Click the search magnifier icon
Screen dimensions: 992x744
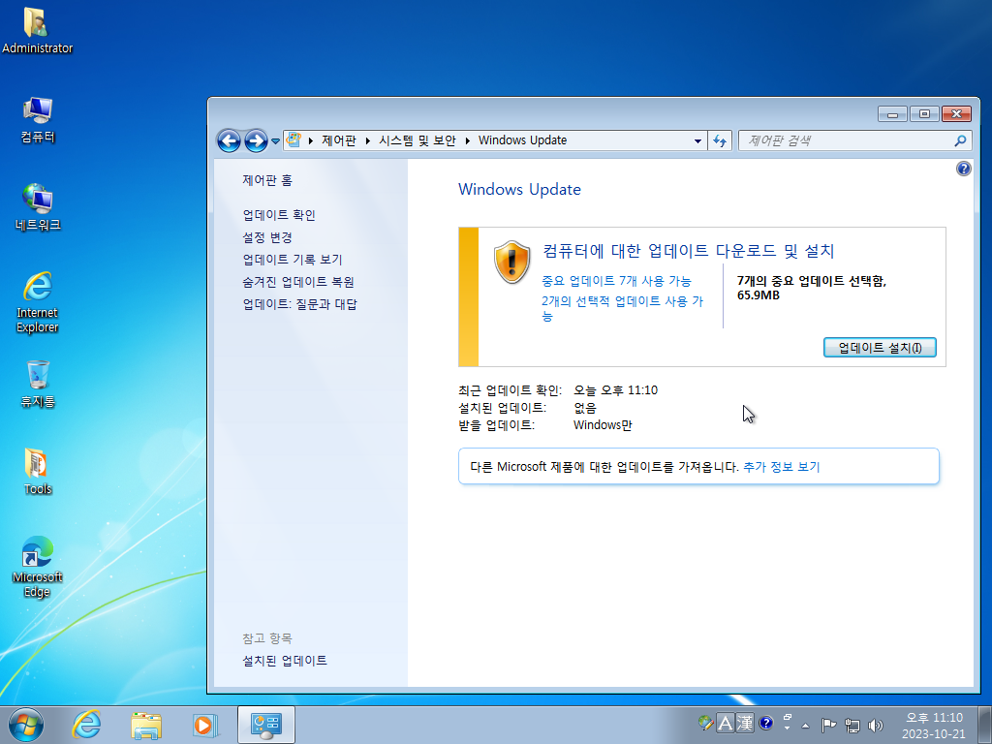(960, 140)
